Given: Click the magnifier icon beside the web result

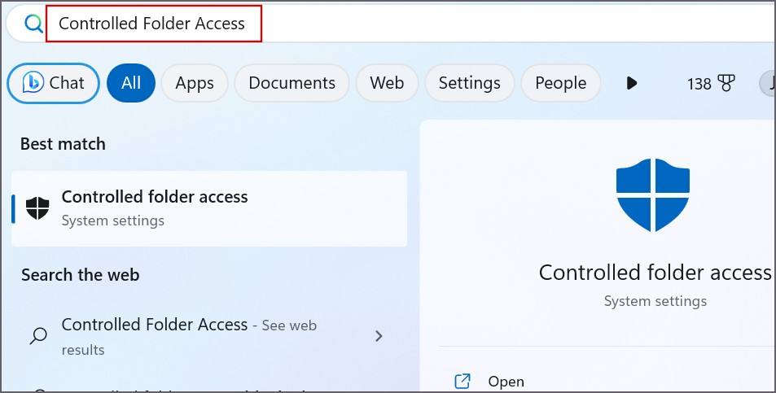Looking at the screenshot, I should click(x=37, y=335).
